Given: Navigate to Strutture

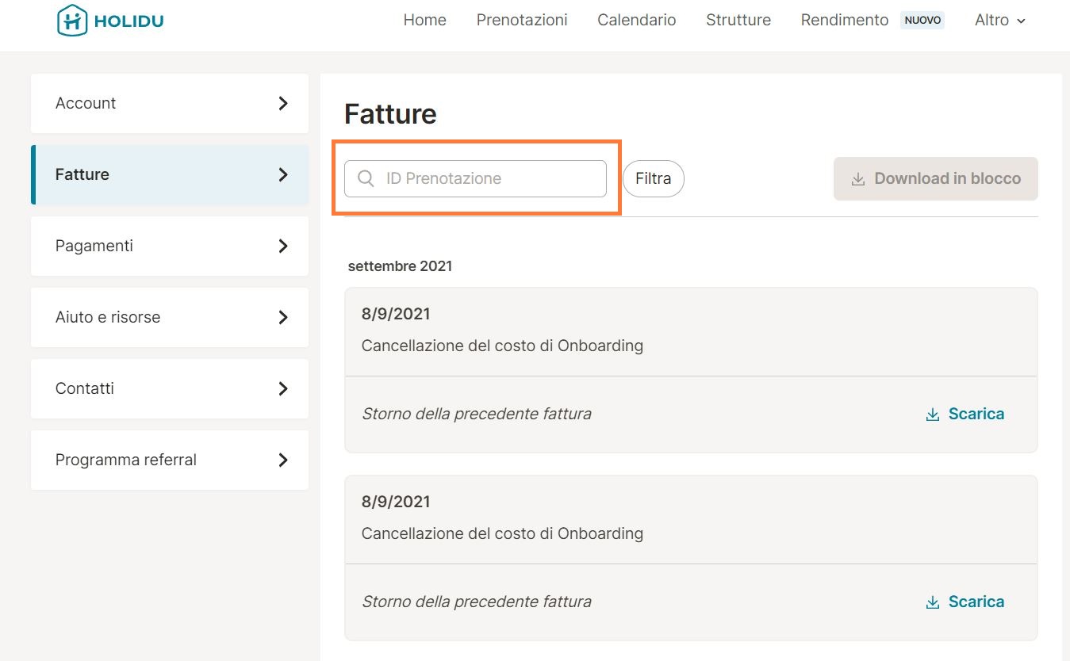Looking at the screenshot, I should (x=738, y=21).
